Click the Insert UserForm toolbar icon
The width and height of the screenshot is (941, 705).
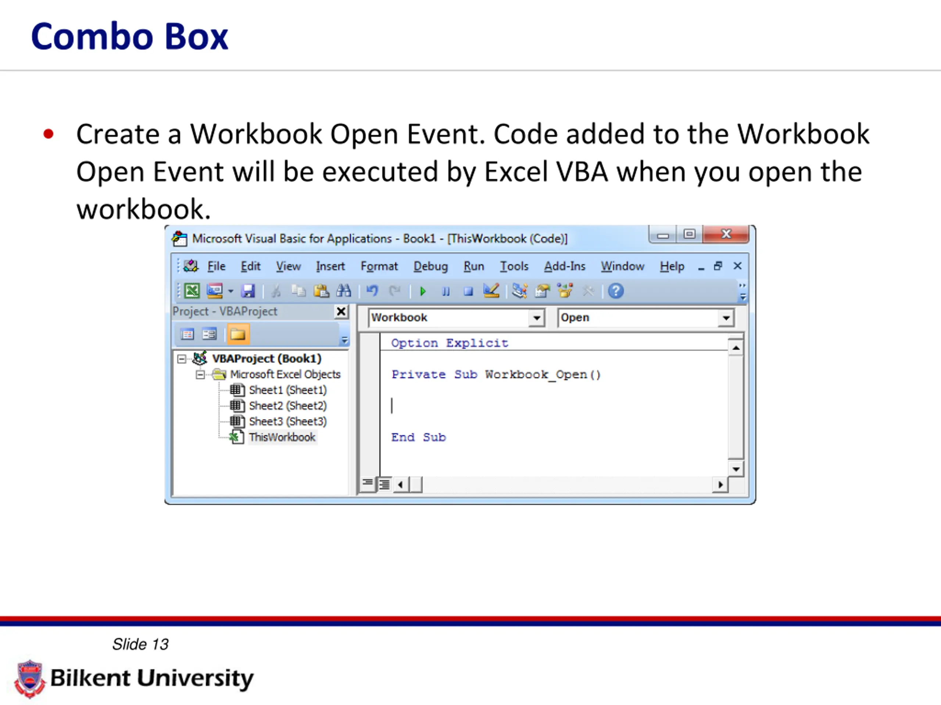215,291
